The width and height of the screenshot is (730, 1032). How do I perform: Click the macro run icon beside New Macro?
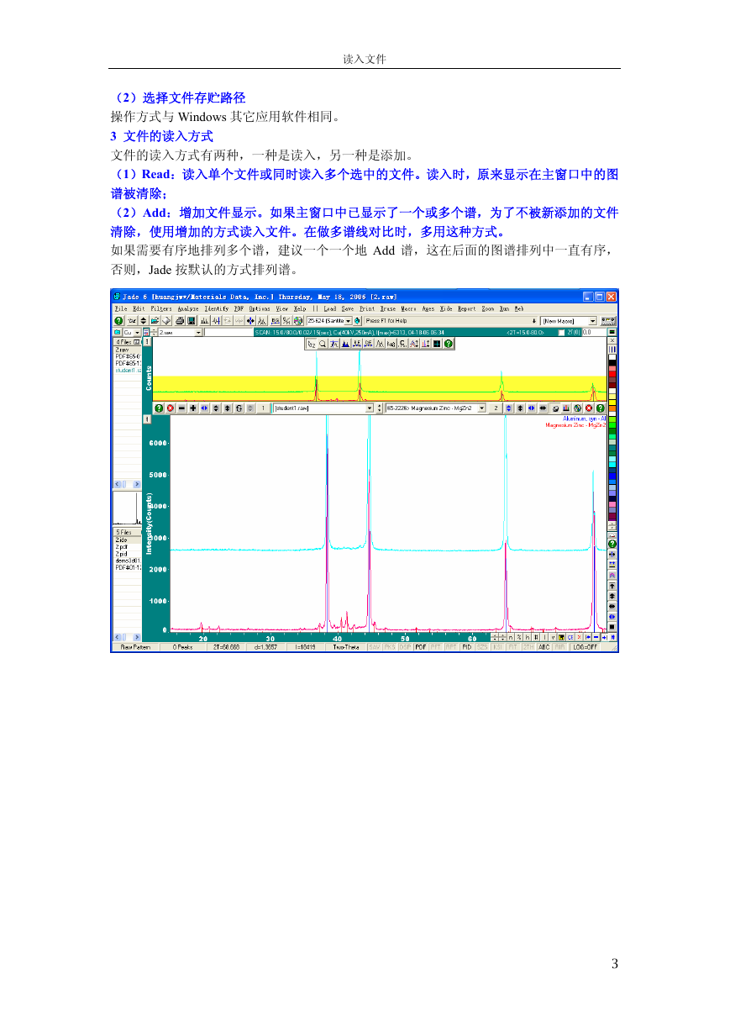click(x=609, y=321)
